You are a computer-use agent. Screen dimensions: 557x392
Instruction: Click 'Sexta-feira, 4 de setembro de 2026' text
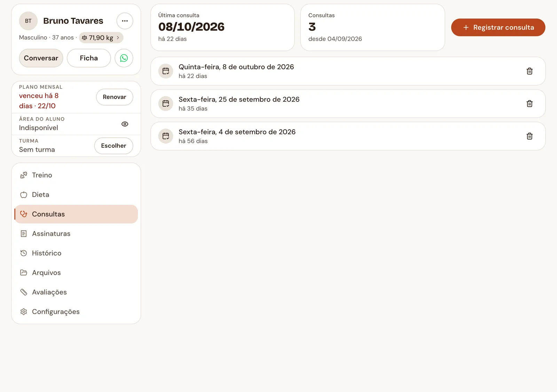click(237, 132)
